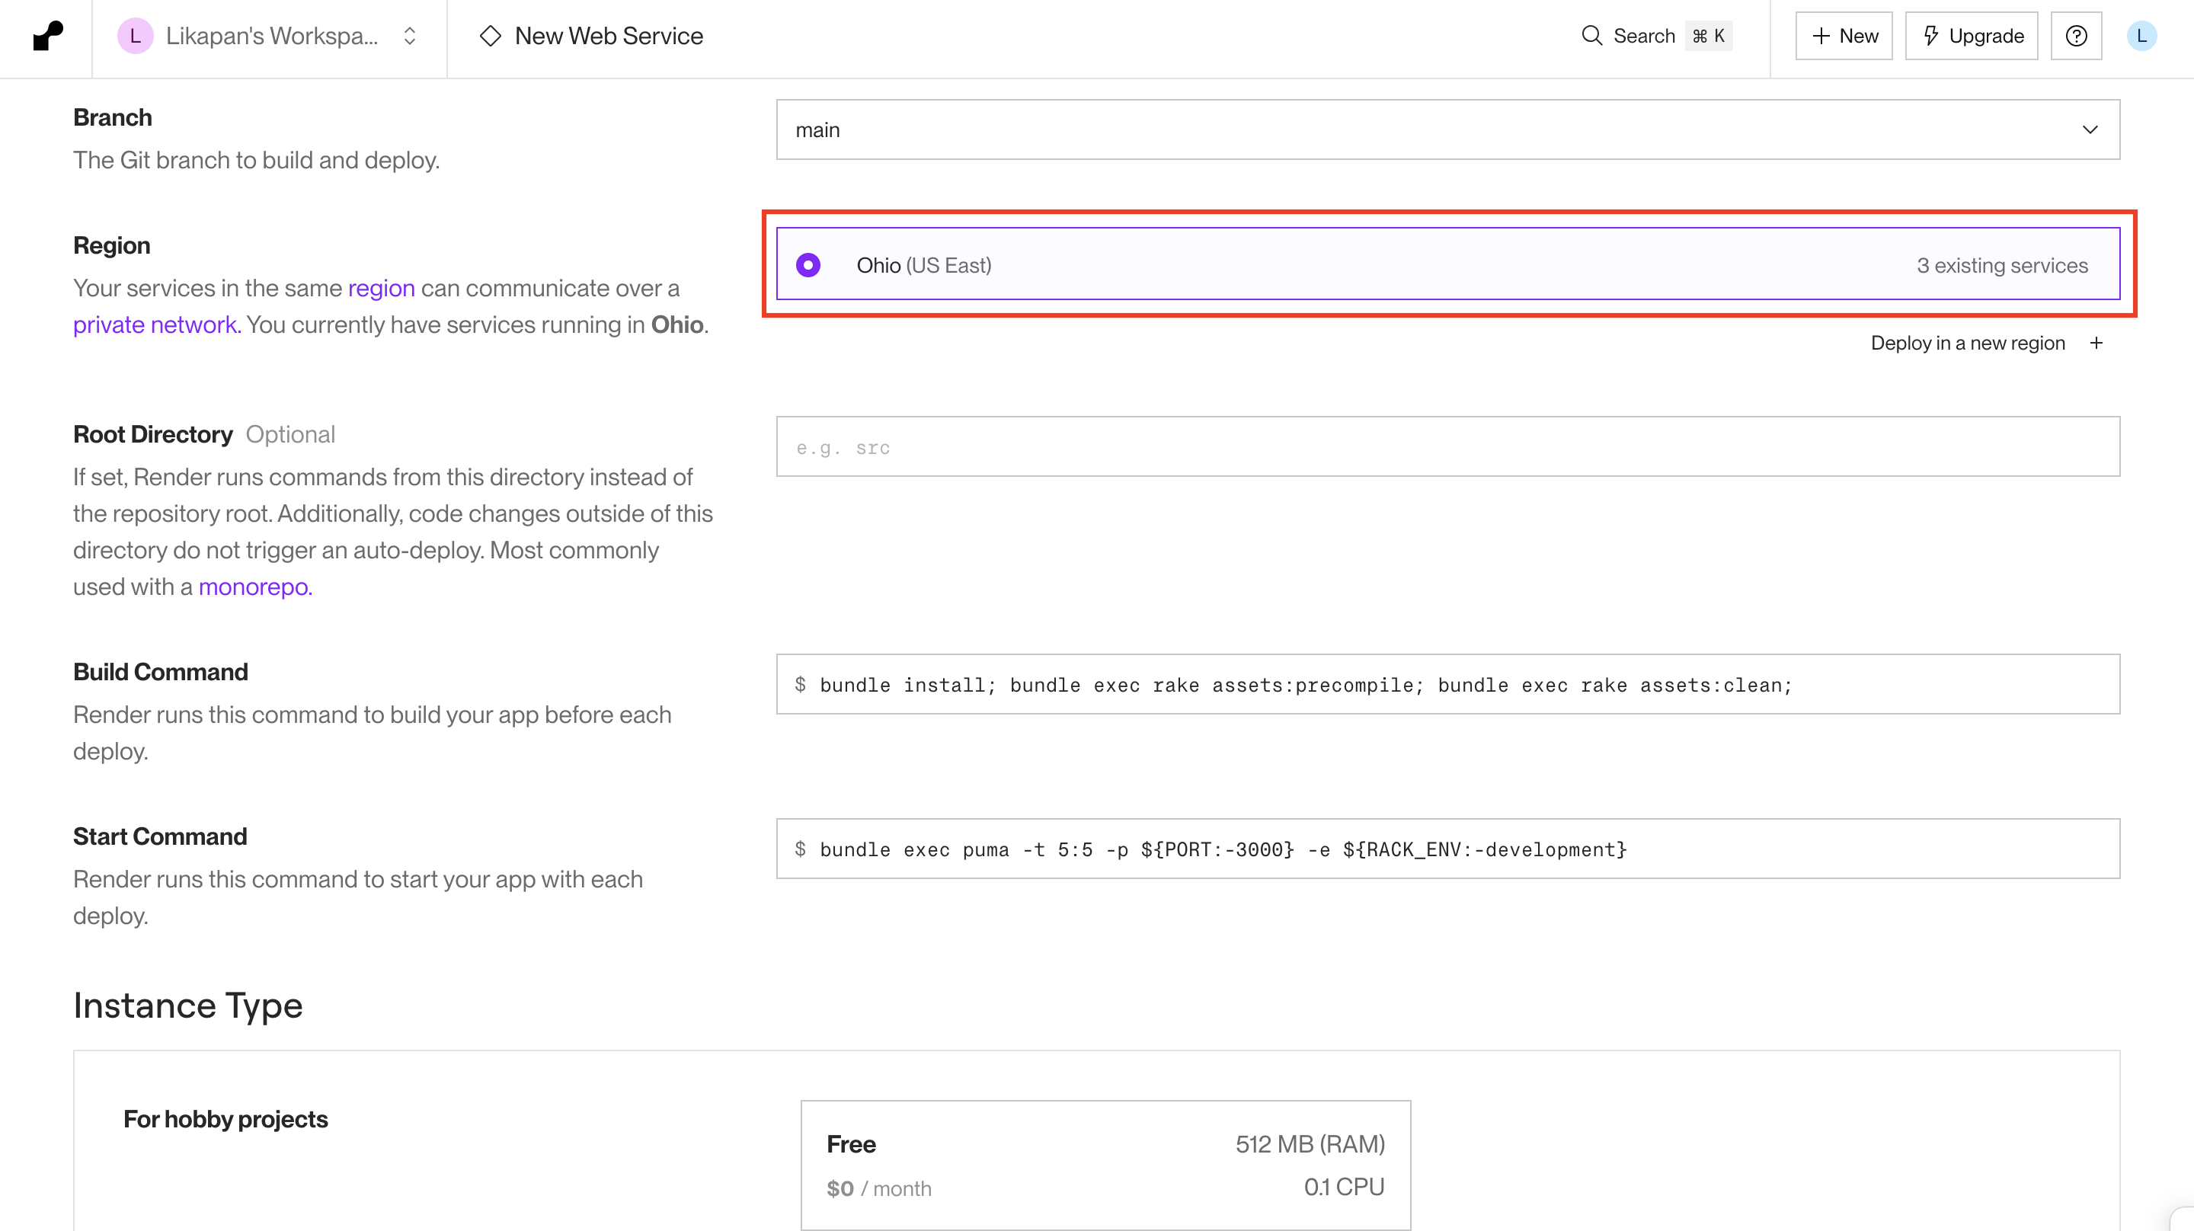Click the diamond icon beside New Web Service
Screen dimensions: 2194x1231
click(x=491, y=36)
